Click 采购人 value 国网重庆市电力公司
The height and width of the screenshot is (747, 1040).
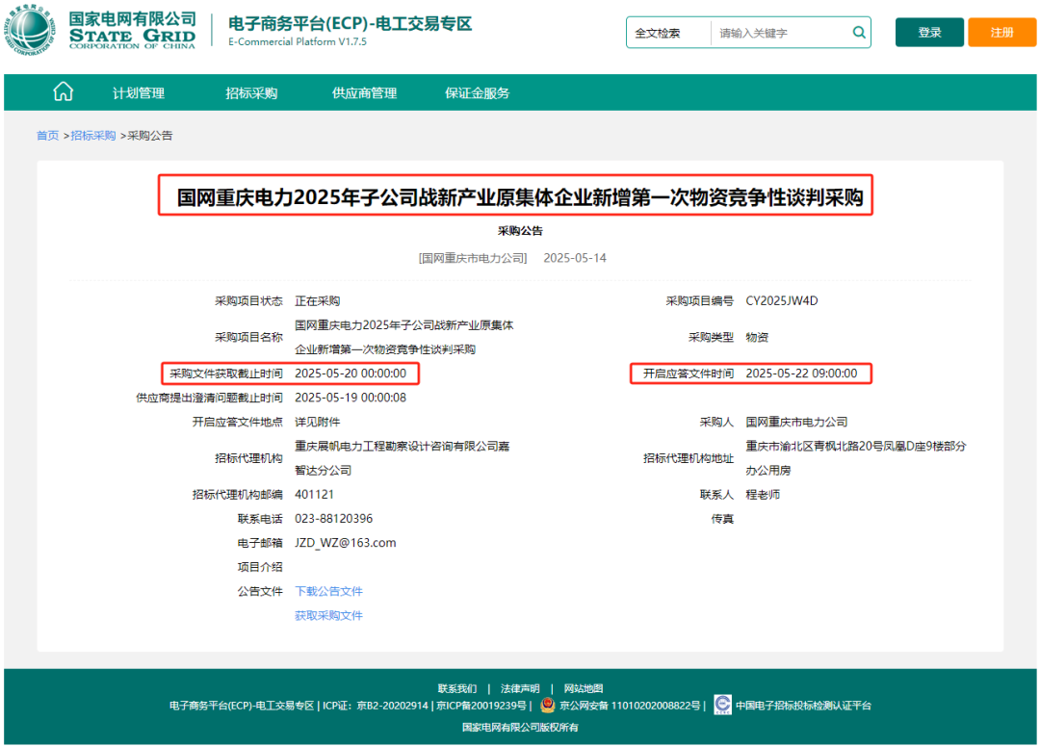[x=796, y=423]
